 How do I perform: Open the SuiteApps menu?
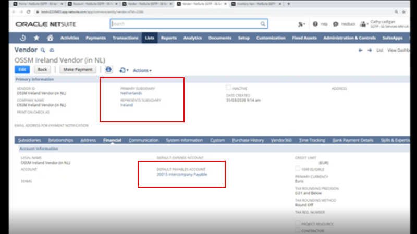[393, 38]
